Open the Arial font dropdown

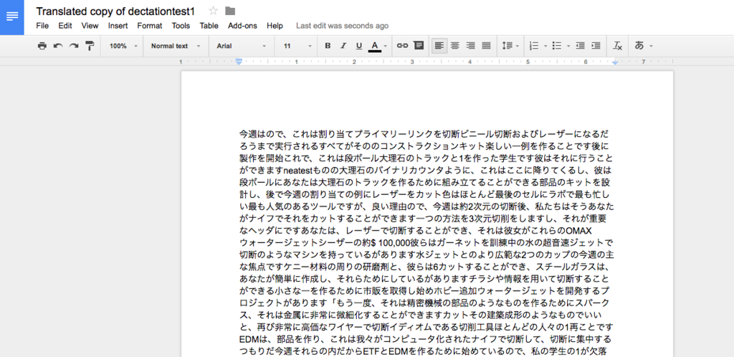pyautogui.click(x=242, y=46)
